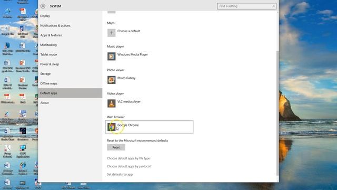This screenshot has width=337, height=190.
Task: Select Power & sleep category
Action: (49, 64)
